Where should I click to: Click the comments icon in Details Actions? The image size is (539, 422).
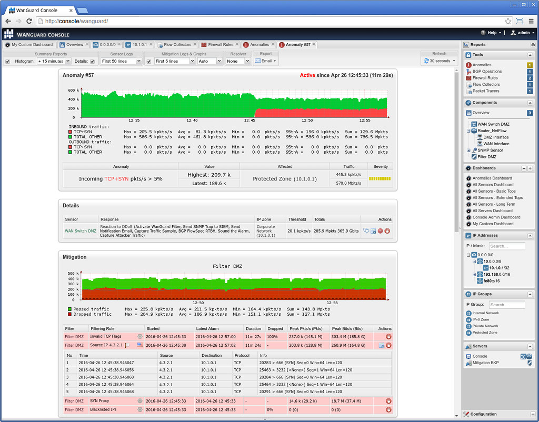366,231
